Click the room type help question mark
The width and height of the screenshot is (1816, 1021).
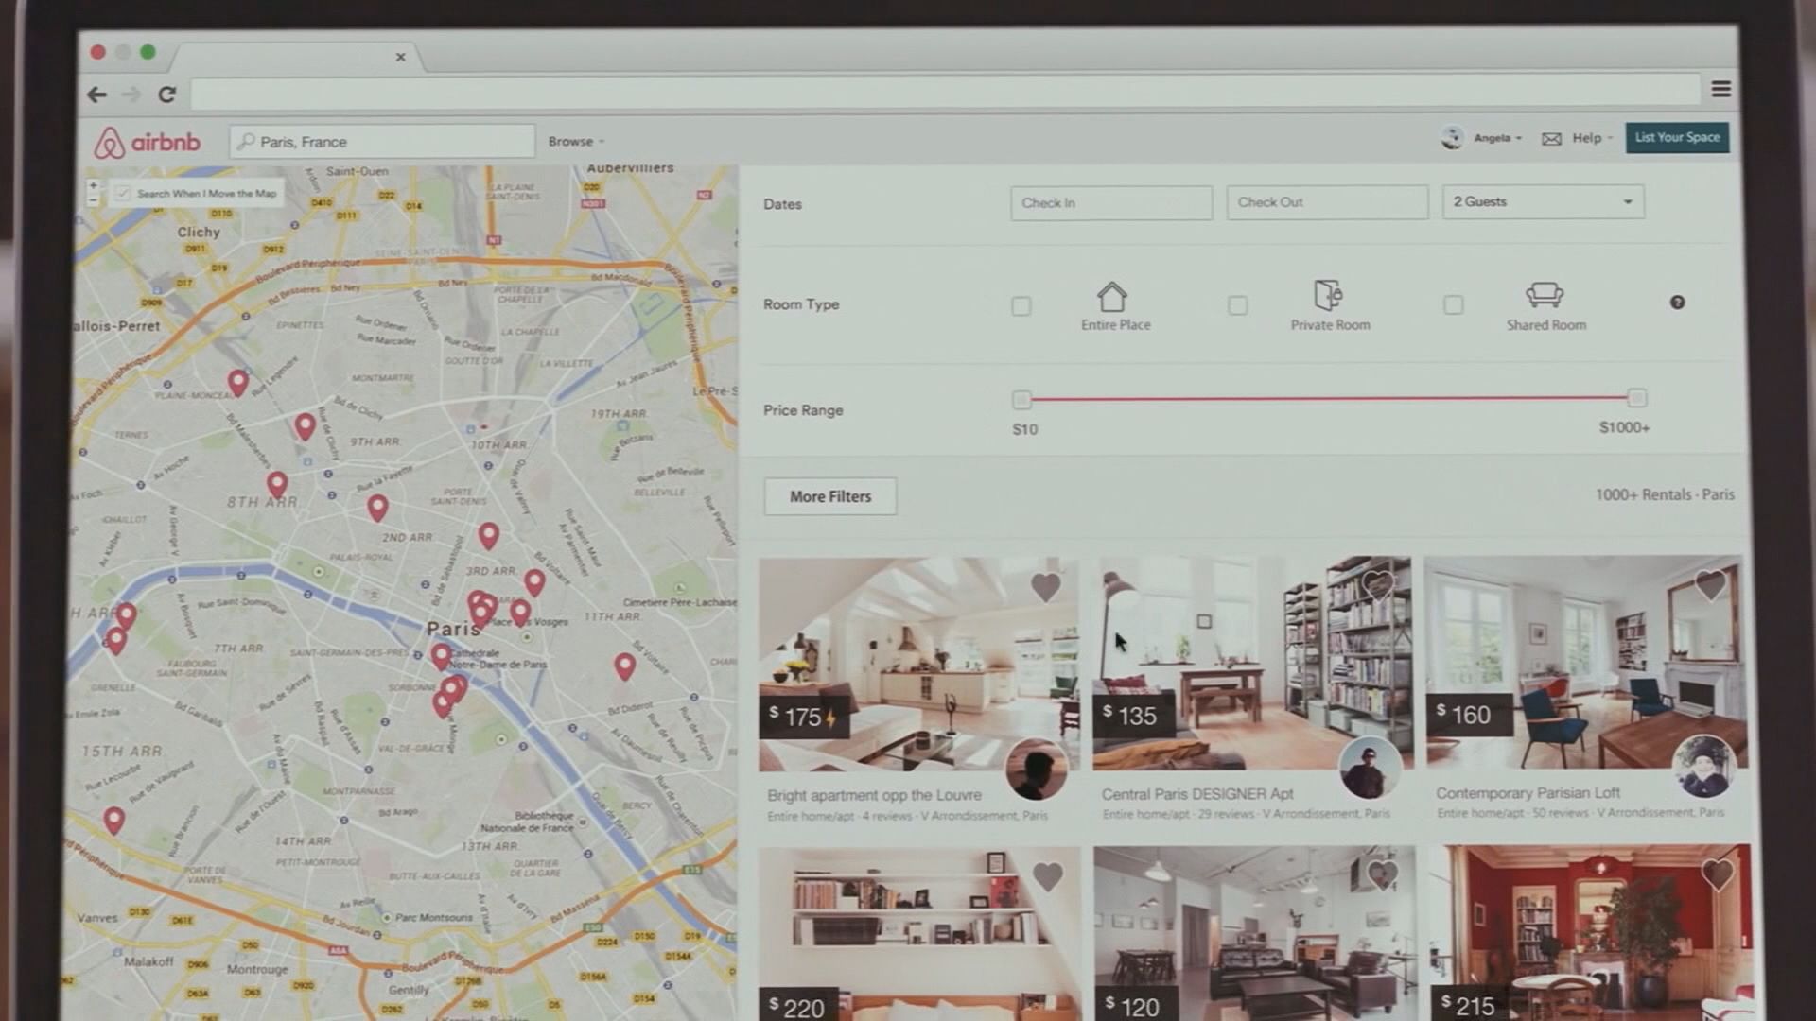[x=1677, y=303]
